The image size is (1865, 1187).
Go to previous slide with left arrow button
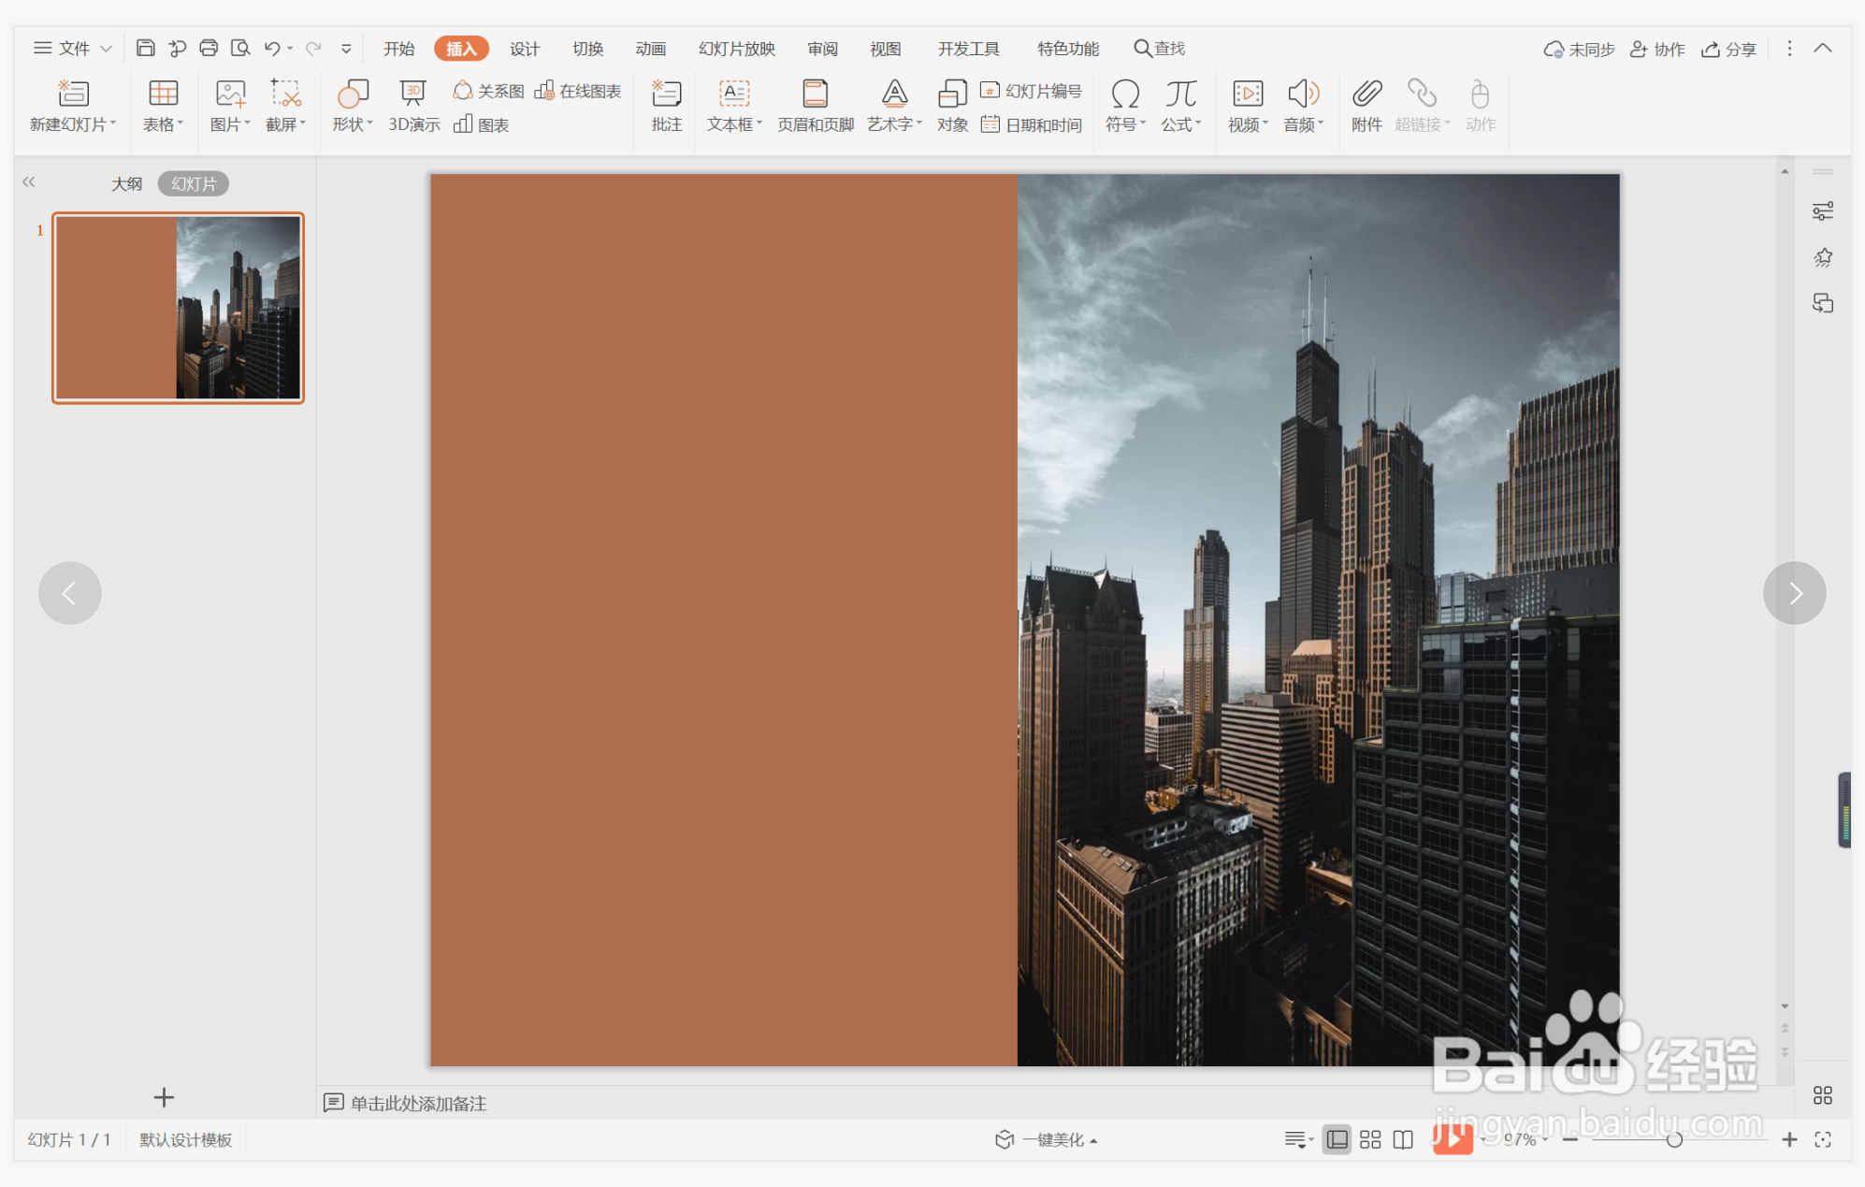(69, 593)
